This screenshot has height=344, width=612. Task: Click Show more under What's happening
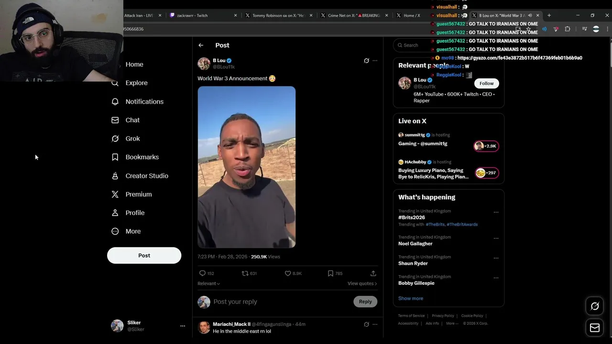[x=411, y=299]
